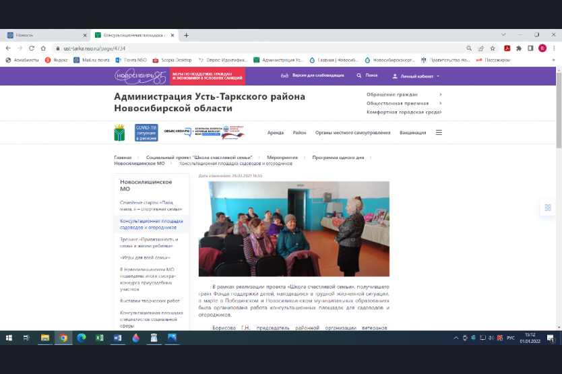Open Обращение граждан link
Image resolution: width=562 pixels, height=374 pixels.
[392, 94]
